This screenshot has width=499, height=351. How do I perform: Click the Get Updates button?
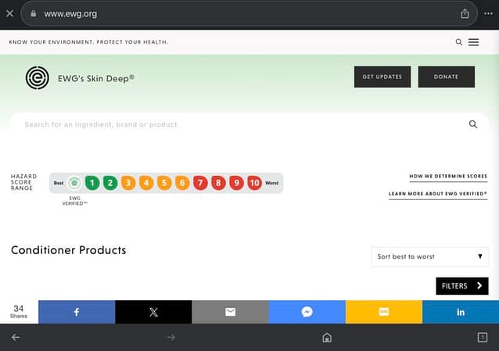coord(382,77)
